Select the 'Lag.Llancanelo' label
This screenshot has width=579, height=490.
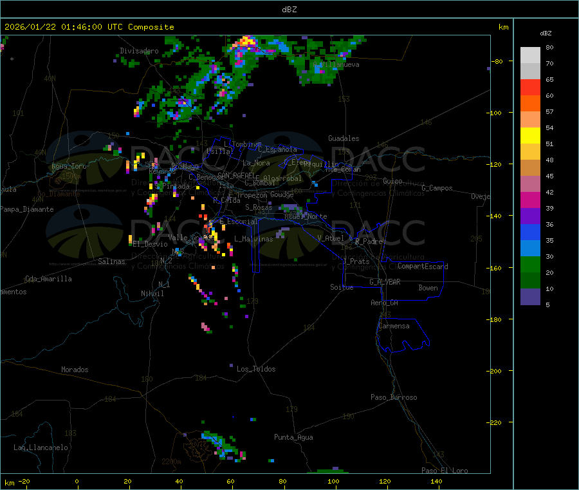tap(41, 448)
